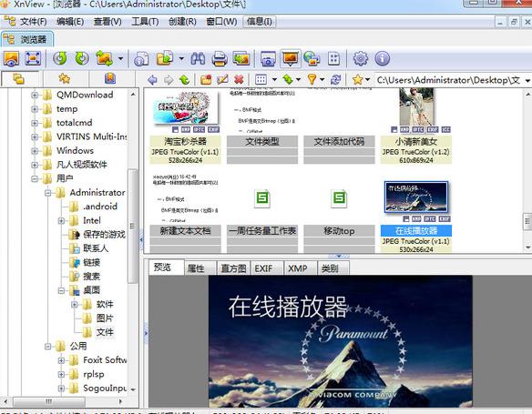Open the binoculars search icon
Image resolution: width=532 pixels, height=414 pixels.
[198, 58]
